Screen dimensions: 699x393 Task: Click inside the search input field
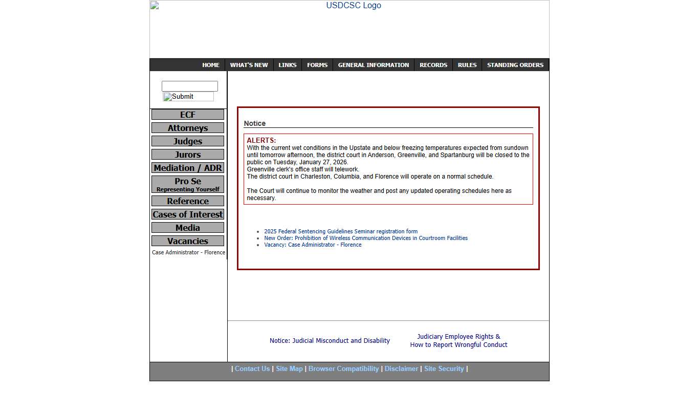(x=189, y=85)
